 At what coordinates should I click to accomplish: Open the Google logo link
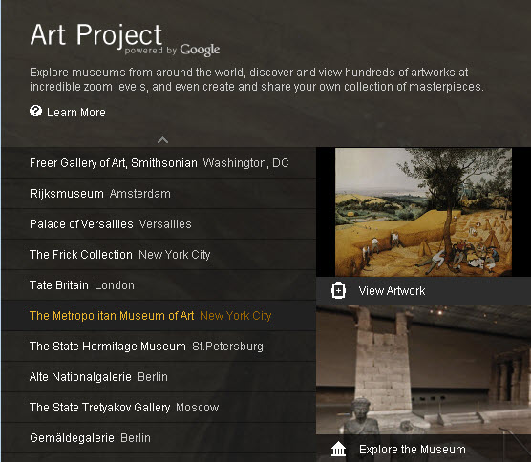click(x=200, y=50)
